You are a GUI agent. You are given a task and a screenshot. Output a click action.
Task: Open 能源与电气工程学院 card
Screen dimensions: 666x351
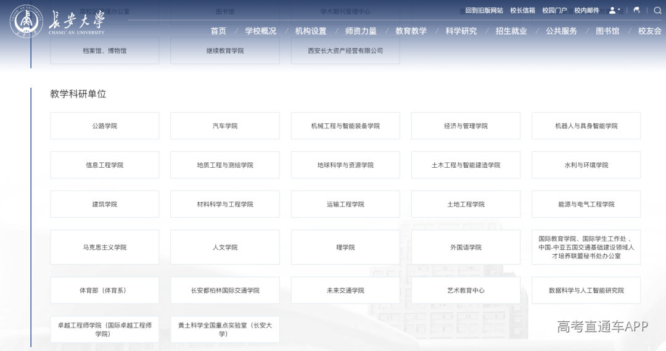coord(586,204)
